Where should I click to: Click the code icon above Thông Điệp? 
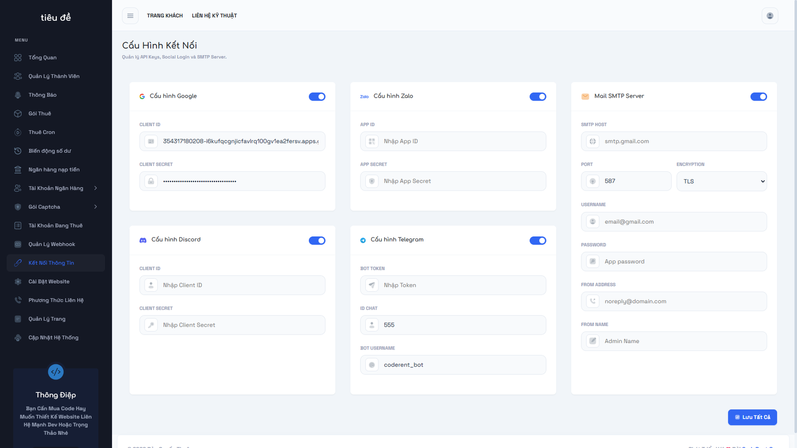(x=56, y=372)
